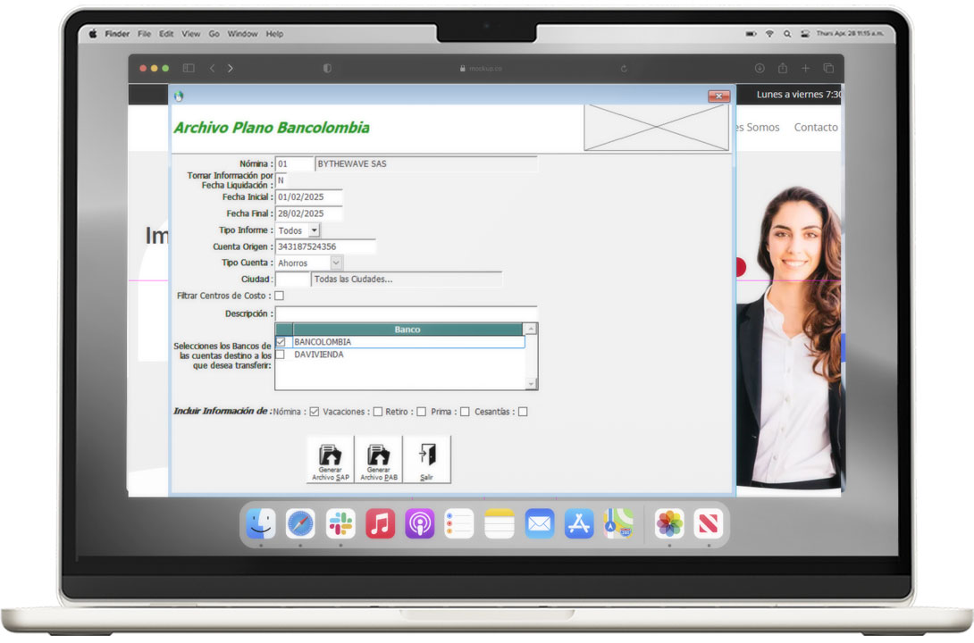Click bank list scrollbar up arrow
This screenshot has width=974, height=643.
(x=531, y=329)
